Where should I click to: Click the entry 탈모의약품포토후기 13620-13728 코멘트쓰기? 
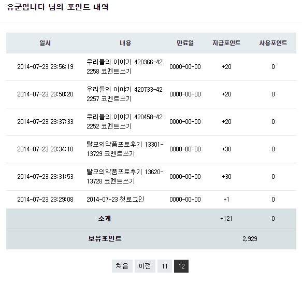click(125, 177)
